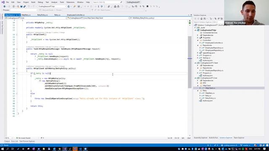The width and height of the screenshot is (269, 151).
Task: Collapse the CodingSessionFT.Api project node
Action: pyautogui.click(x=195, y=30)
